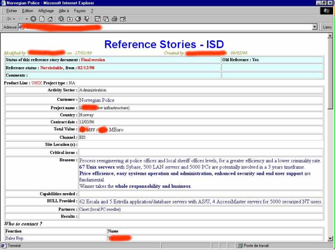The height and width of the screenshot is (250, 335).
Task: Click the 12/03/96 contract date value
Action: 87,122
